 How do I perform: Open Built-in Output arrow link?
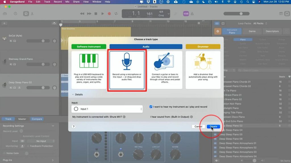(x=191, y=117)
